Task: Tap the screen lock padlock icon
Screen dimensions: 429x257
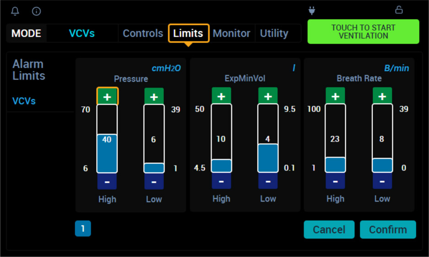Action: pyautogui.click(x=399, y=10)
